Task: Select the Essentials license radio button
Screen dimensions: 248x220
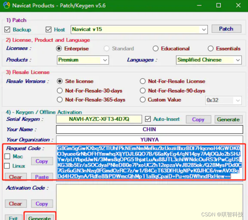Action: (x=211, y=49)
